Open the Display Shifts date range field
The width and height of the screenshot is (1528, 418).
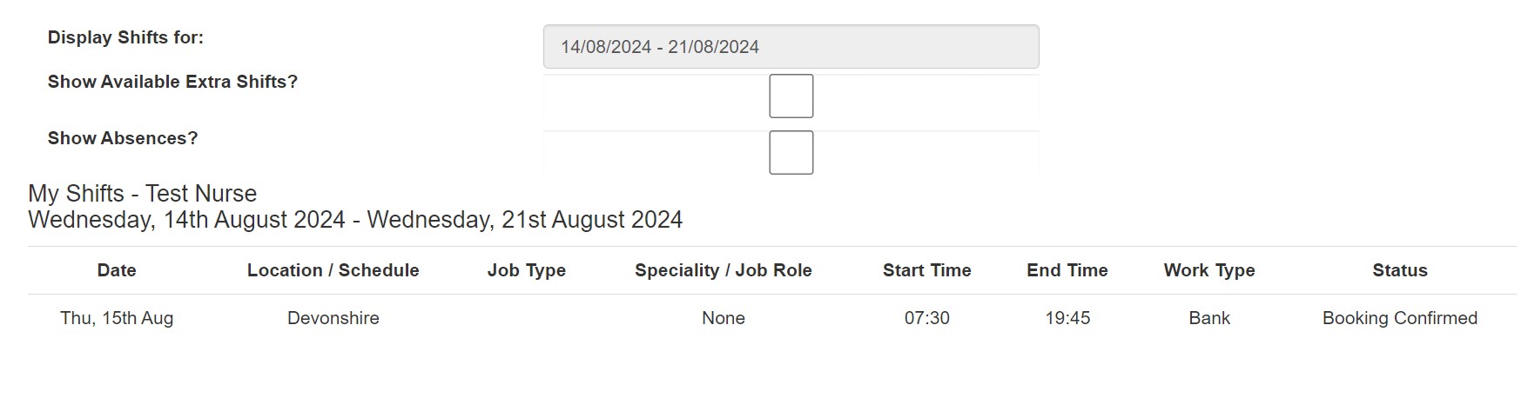point(791,47)
